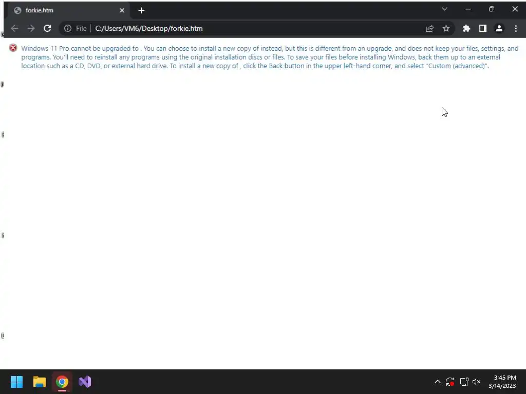
Task: View site information for the file
Action: pos(68,29)
